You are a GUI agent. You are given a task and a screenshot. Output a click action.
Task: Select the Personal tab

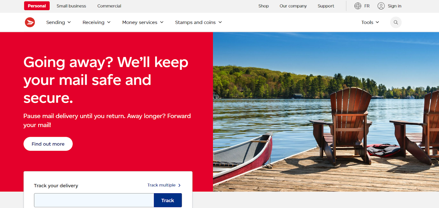point(37,6)
